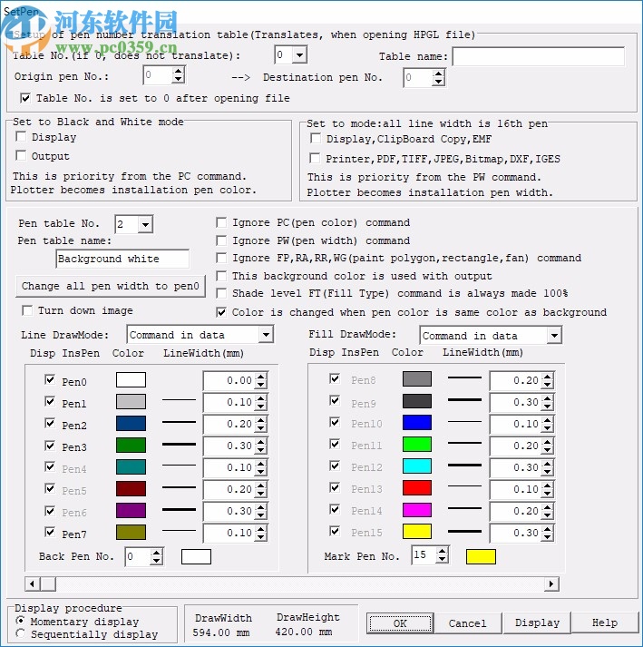Select Sequentially display radio button
The image size is (643, 647).
(20, 633)
